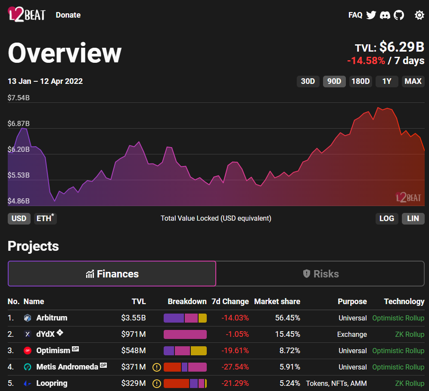Click the StarkEx diamond icon beside dYdX
429x391 pixels.
pos(60,333)
